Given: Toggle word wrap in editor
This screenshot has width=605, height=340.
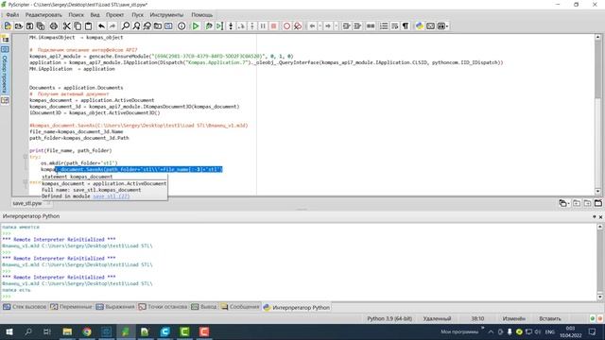Looking at the screenshot, I should 395,25.
